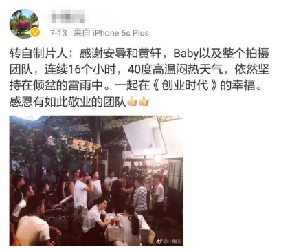Click the 7-13 post date
This screenshot has height=249, width=281.
point(58,33)
